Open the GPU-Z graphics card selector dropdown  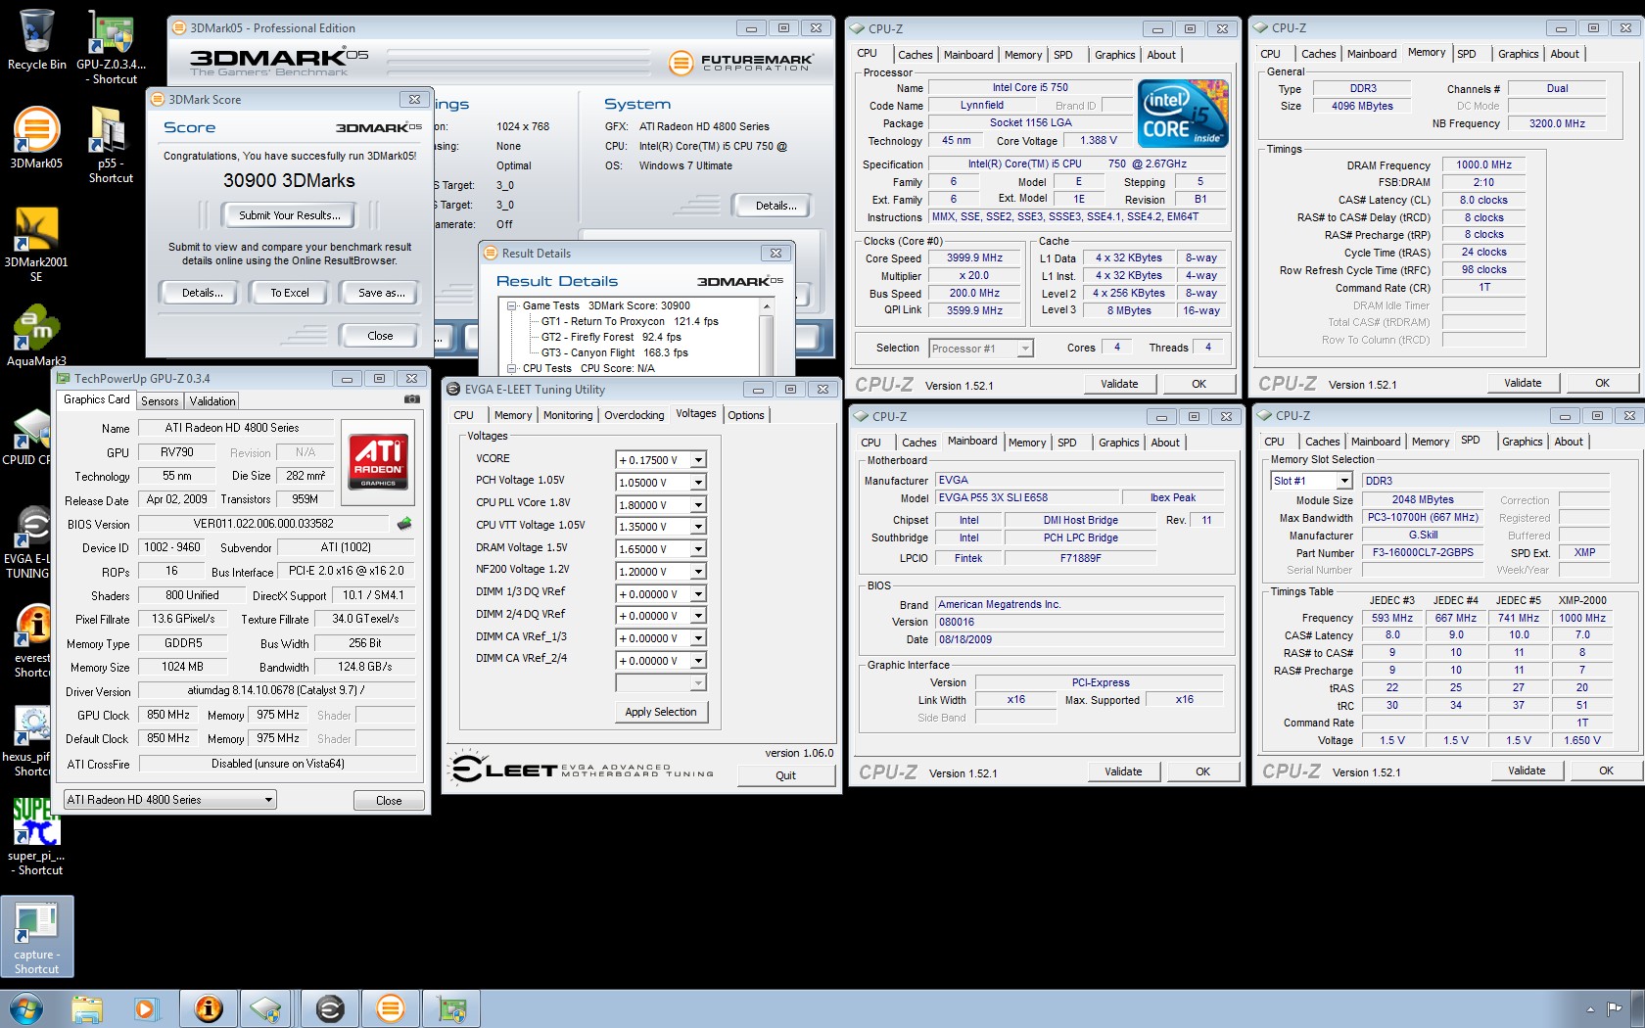pyautogui.click(x=268, y=800)
